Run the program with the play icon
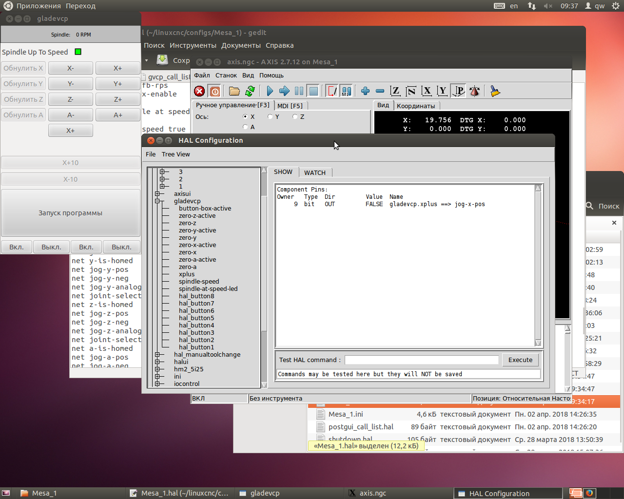Image resolution: width=624 pixels, height=499 pixels. 270,91
